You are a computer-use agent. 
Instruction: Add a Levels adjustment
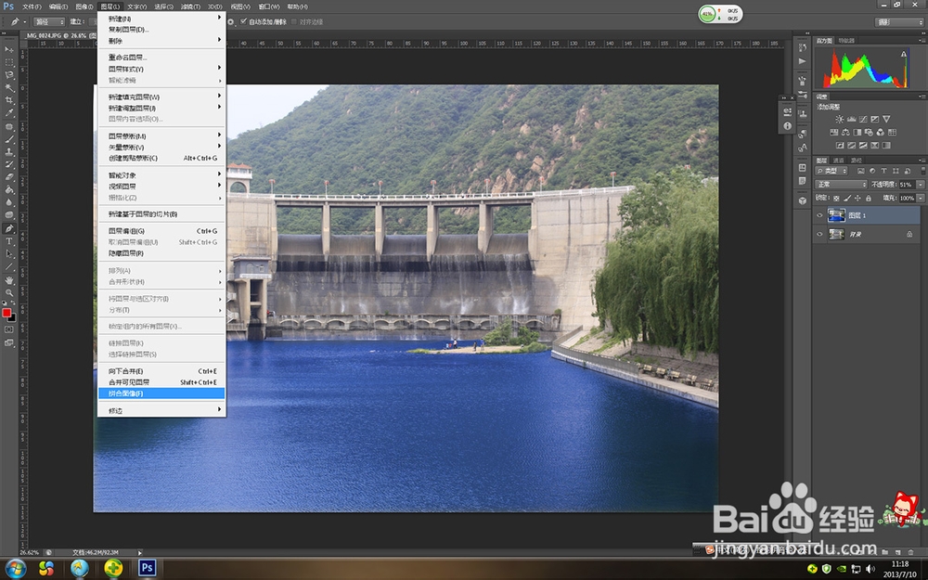tap(852, 119)
